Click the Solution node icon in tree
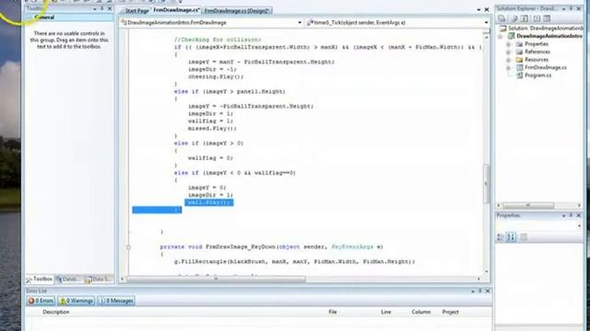This screenshot has width=590, height=331. click(x=502, y=29)
